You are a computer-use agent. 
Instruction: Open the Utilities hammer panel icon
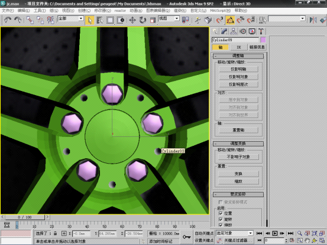pyautogui.click(x=261, y=31)
